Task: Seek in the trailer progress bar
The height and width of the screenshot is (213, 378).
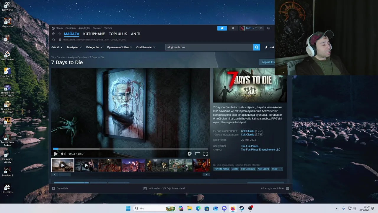Action: (131, 149)
